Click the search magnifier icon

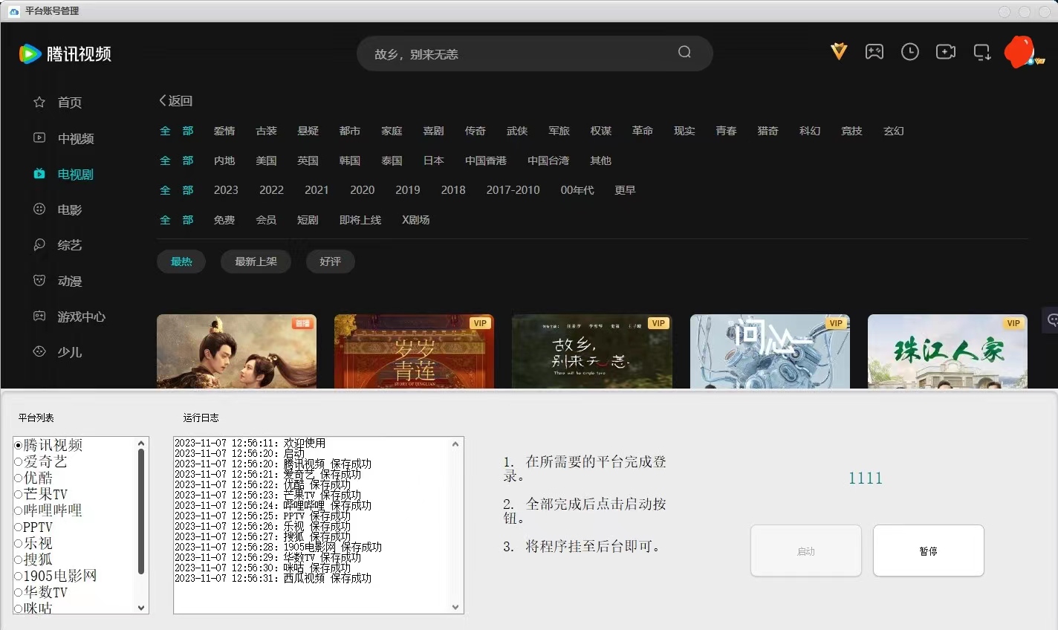point(684,52)
